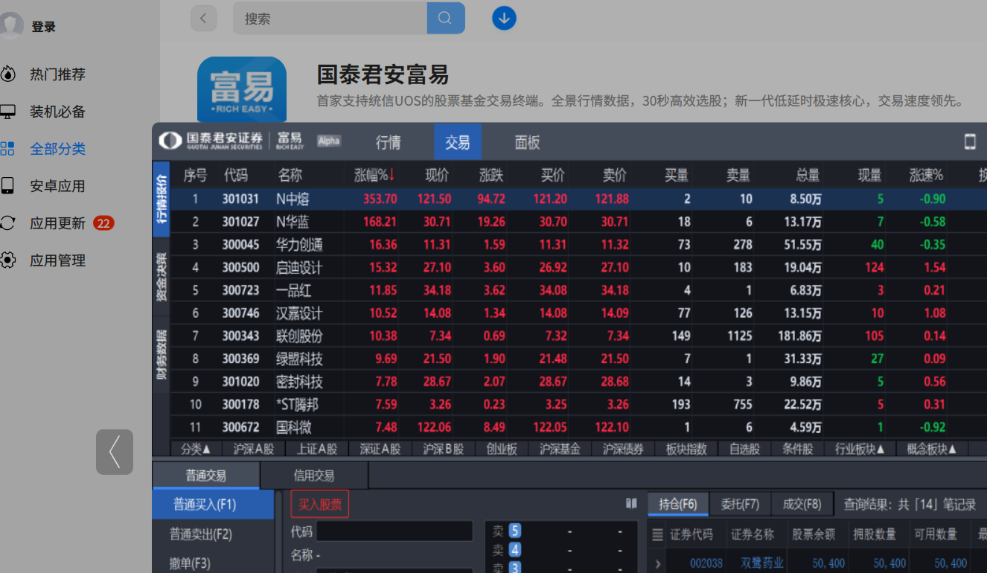Sort by the 涨速% column header
The width and height of the screenshot is (987, 573).
click(926, 176)
